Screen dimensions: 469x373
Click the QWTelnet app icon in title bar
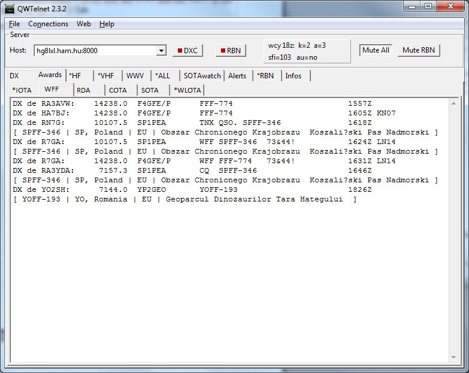(10, 7)
